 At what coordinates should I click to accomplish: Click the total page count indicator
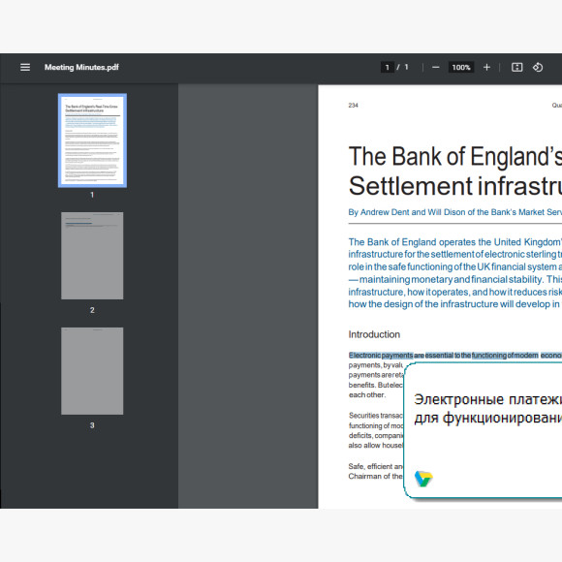point(406,68)
